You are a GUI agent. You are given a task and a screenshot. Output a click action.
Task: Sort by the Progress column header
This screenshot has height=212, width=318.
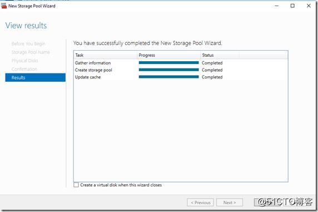(x=169, y=55)
